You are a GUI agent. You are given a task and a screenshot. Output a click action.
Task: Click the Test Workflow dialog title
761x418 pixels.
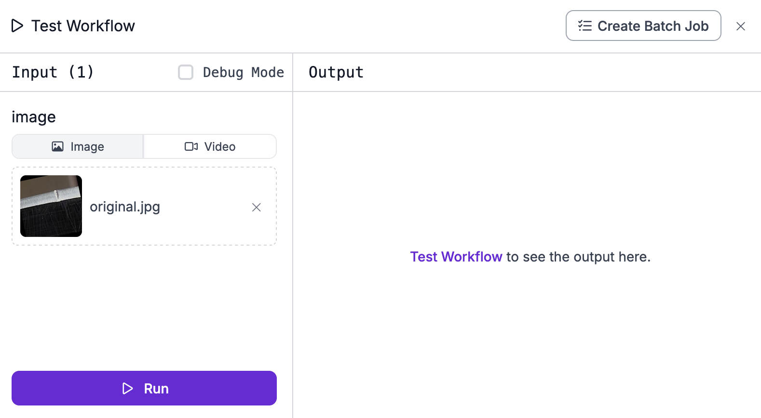(x=83, y=26)
